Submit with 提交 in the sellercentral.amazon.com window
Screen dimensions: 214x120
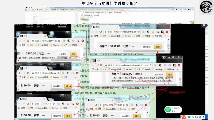pyautogui.click(x=170, y=74)
